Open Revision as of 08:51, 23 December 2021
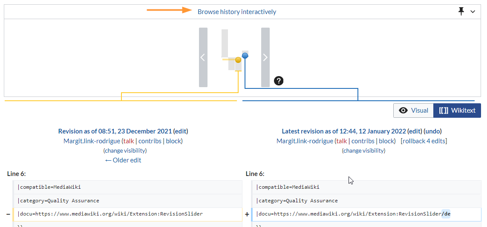Image resolution: width=487 pixels, height=227 pixels. pyautogui.click(x=115, y=131)
